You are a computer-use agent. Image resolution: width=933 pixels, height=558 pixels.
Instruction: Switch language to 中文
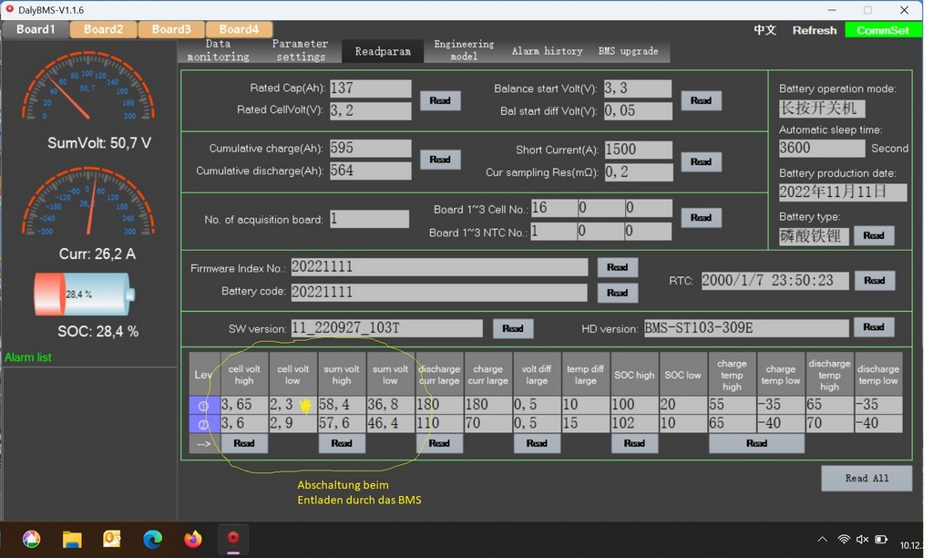point(765,30)
